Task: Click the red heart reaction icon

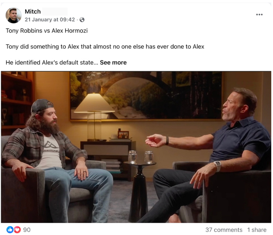Action: (17, 230)
